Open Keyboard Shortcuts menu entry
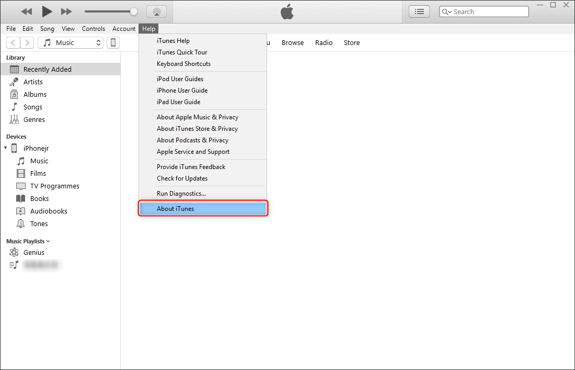Viewport: 575px width, 370px height. [x=202, y=63]
